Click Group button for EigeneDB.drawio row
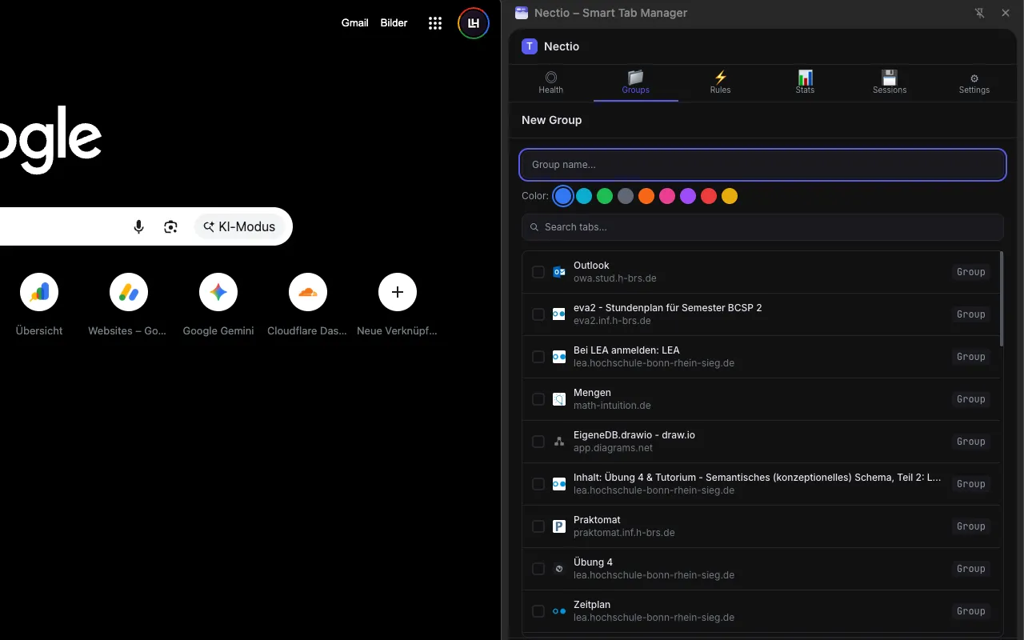1024x640 pixels. pyautogui.click(x=971, y=442)
